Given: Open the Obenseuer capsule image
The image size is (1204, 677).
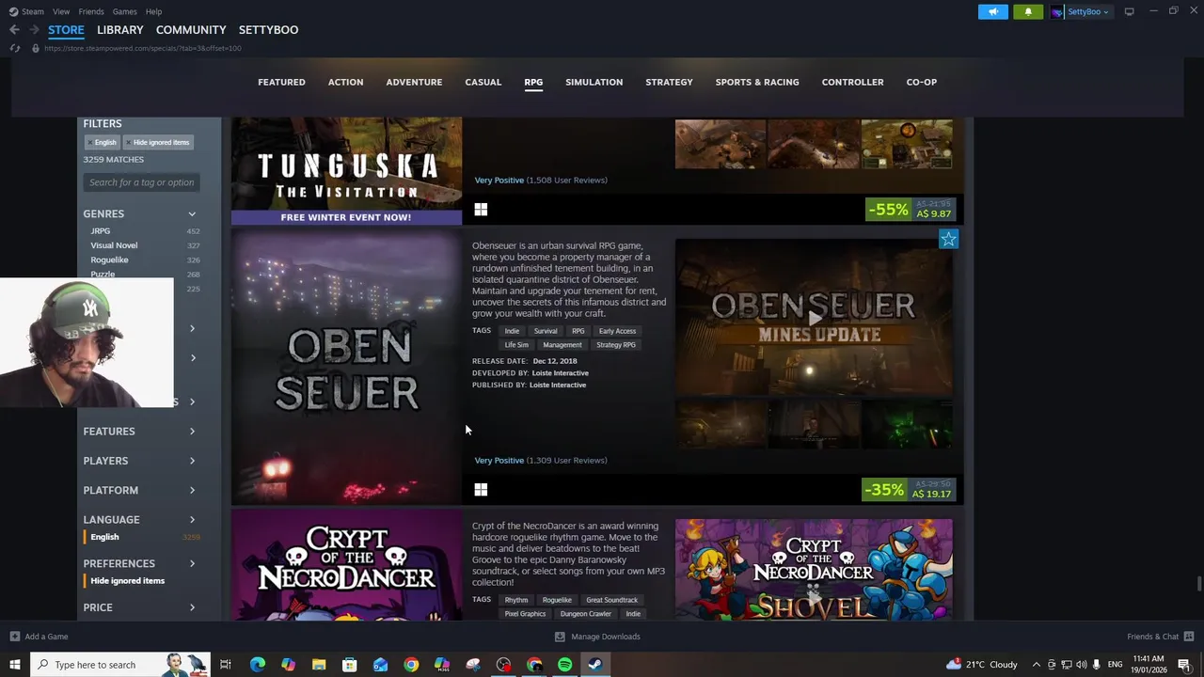Looking at the screenshot, I should [346, 368].
